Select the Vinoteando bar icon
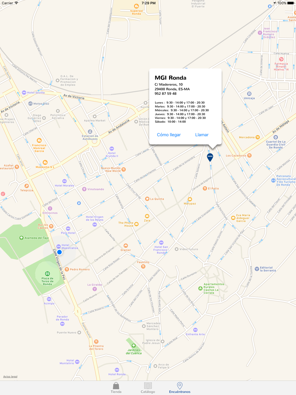Image resolution: width=296 pixels, height=395 pixels. [x=84, y=189]
